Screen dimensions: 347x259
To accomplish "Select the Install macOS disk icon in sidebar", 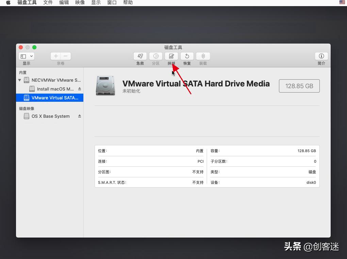I will [x=32, y=89].
